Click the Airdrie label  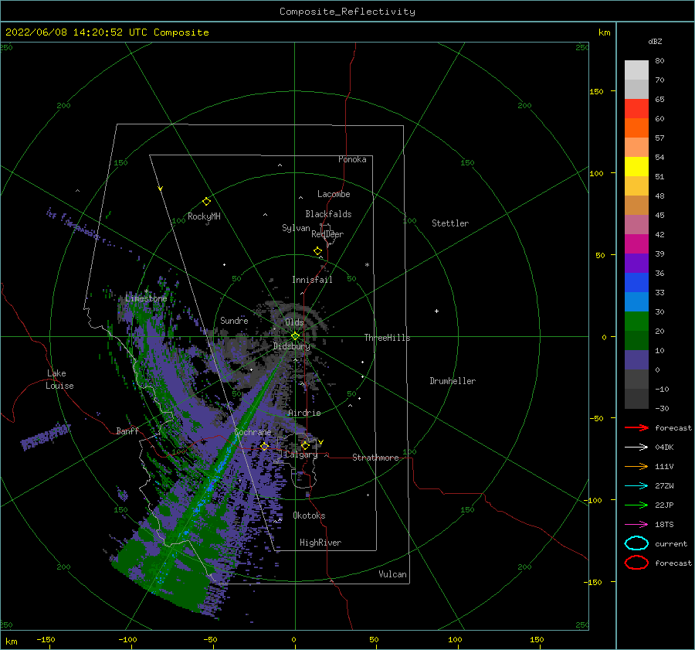(x=304, y=413)
